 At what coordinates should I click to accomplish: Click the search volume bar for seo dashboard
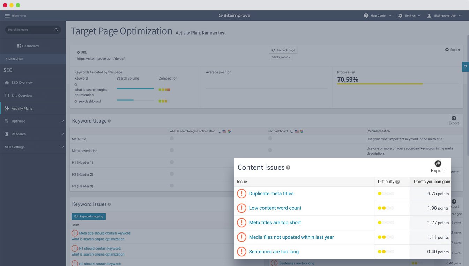(x=135, y=100)
